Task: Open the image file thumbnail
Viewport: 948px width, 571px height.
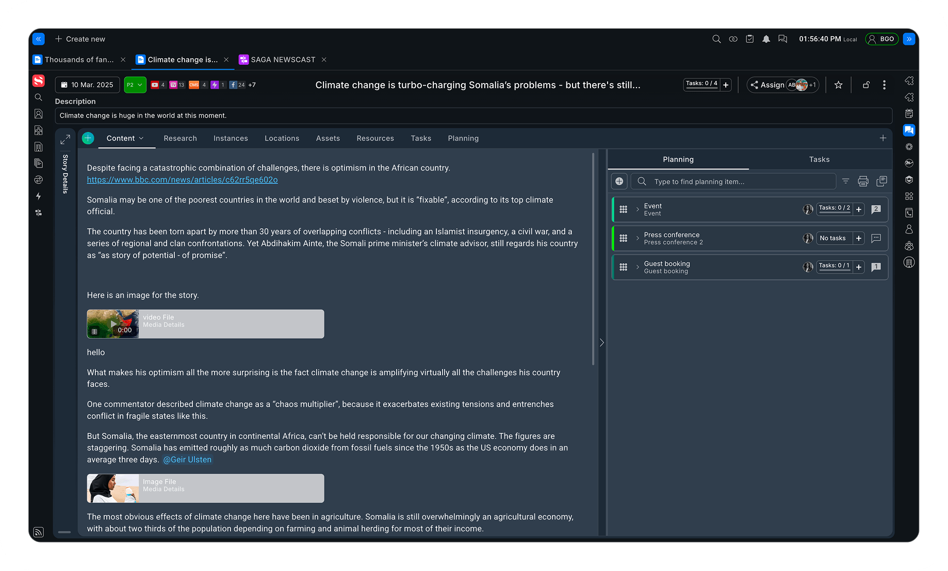Action: (113, 488)
